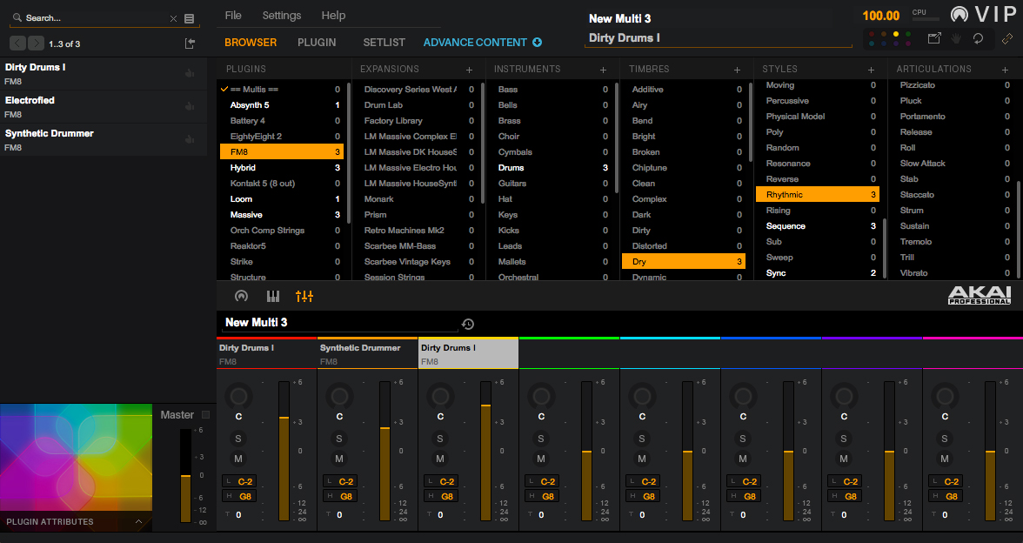Image resolution: width=1023 pixels, height=543 pixels.
Task: Switch to the keyboard view icon
Action: coord(273,297)
